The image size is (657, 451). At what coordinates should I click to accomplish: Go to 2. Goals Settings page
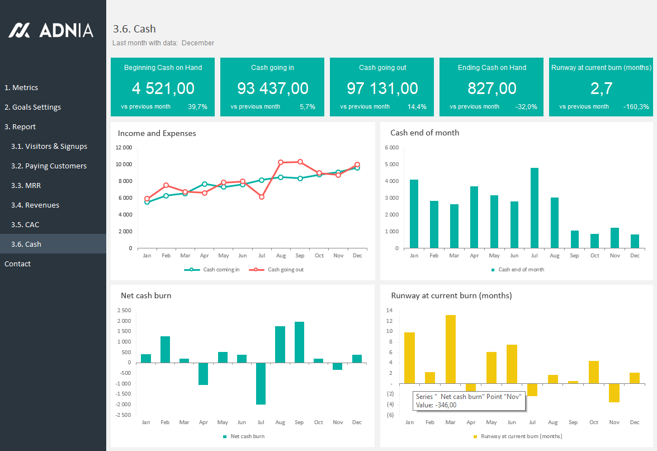pyautogui.click(x=32, y=107)
